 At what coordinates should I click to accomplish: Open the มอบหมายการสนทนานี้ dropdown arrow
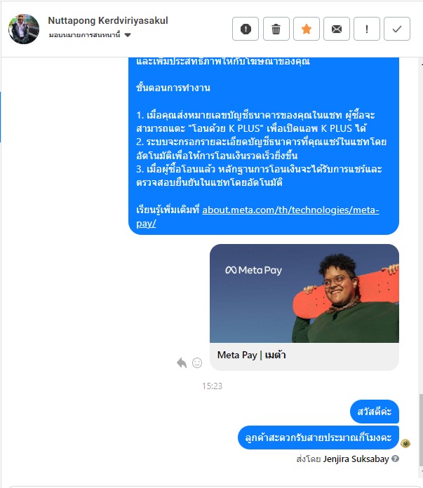128,35
